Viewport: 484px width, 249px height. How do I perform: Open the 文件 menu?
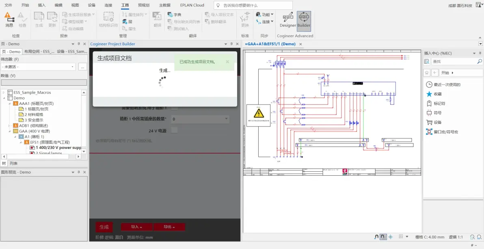(x=9, y=5)
